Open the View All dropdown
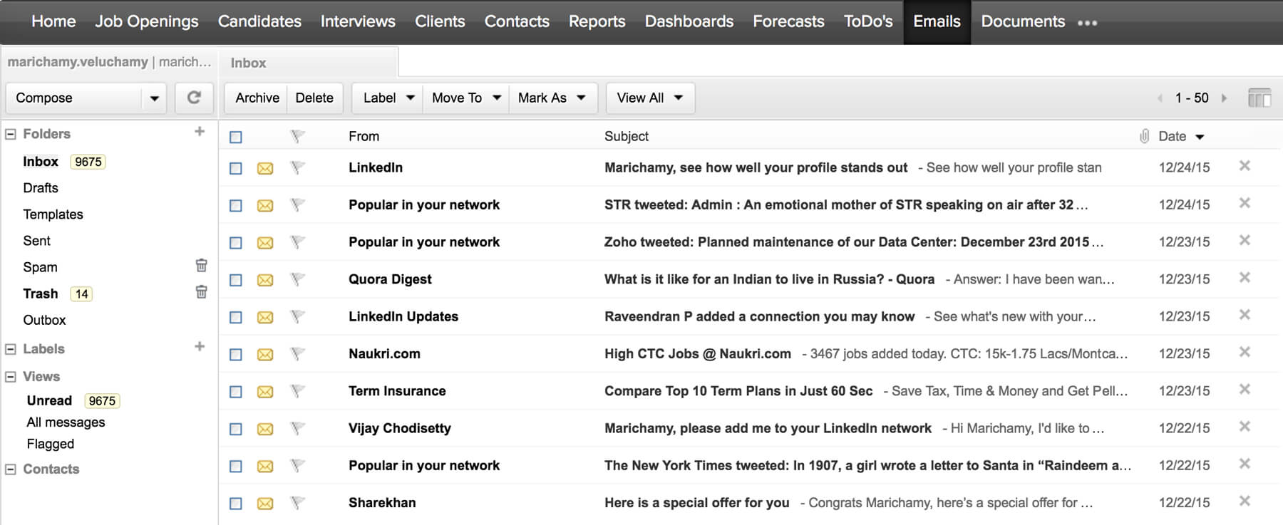 click(650, 98)
